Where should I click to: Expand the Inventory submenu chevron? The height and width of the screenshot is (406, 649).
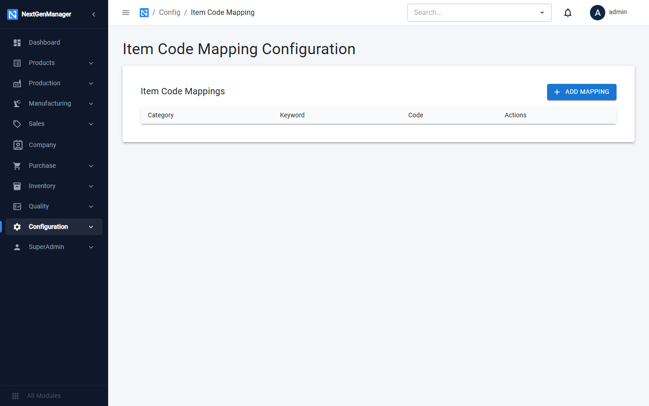[91, 186]
